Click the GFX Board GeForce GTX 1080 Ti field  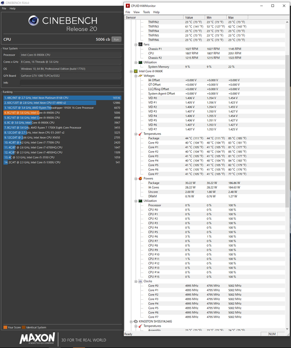click(70, 76)
